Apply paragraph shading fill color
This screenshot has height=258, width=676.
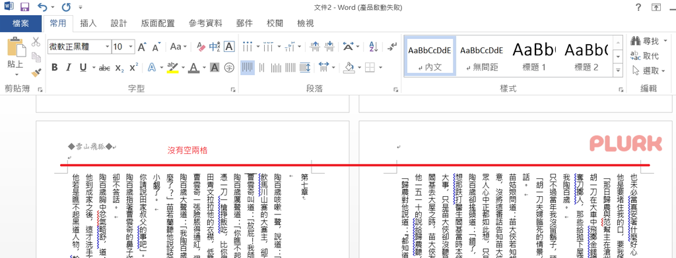click(x=349, y=68)
